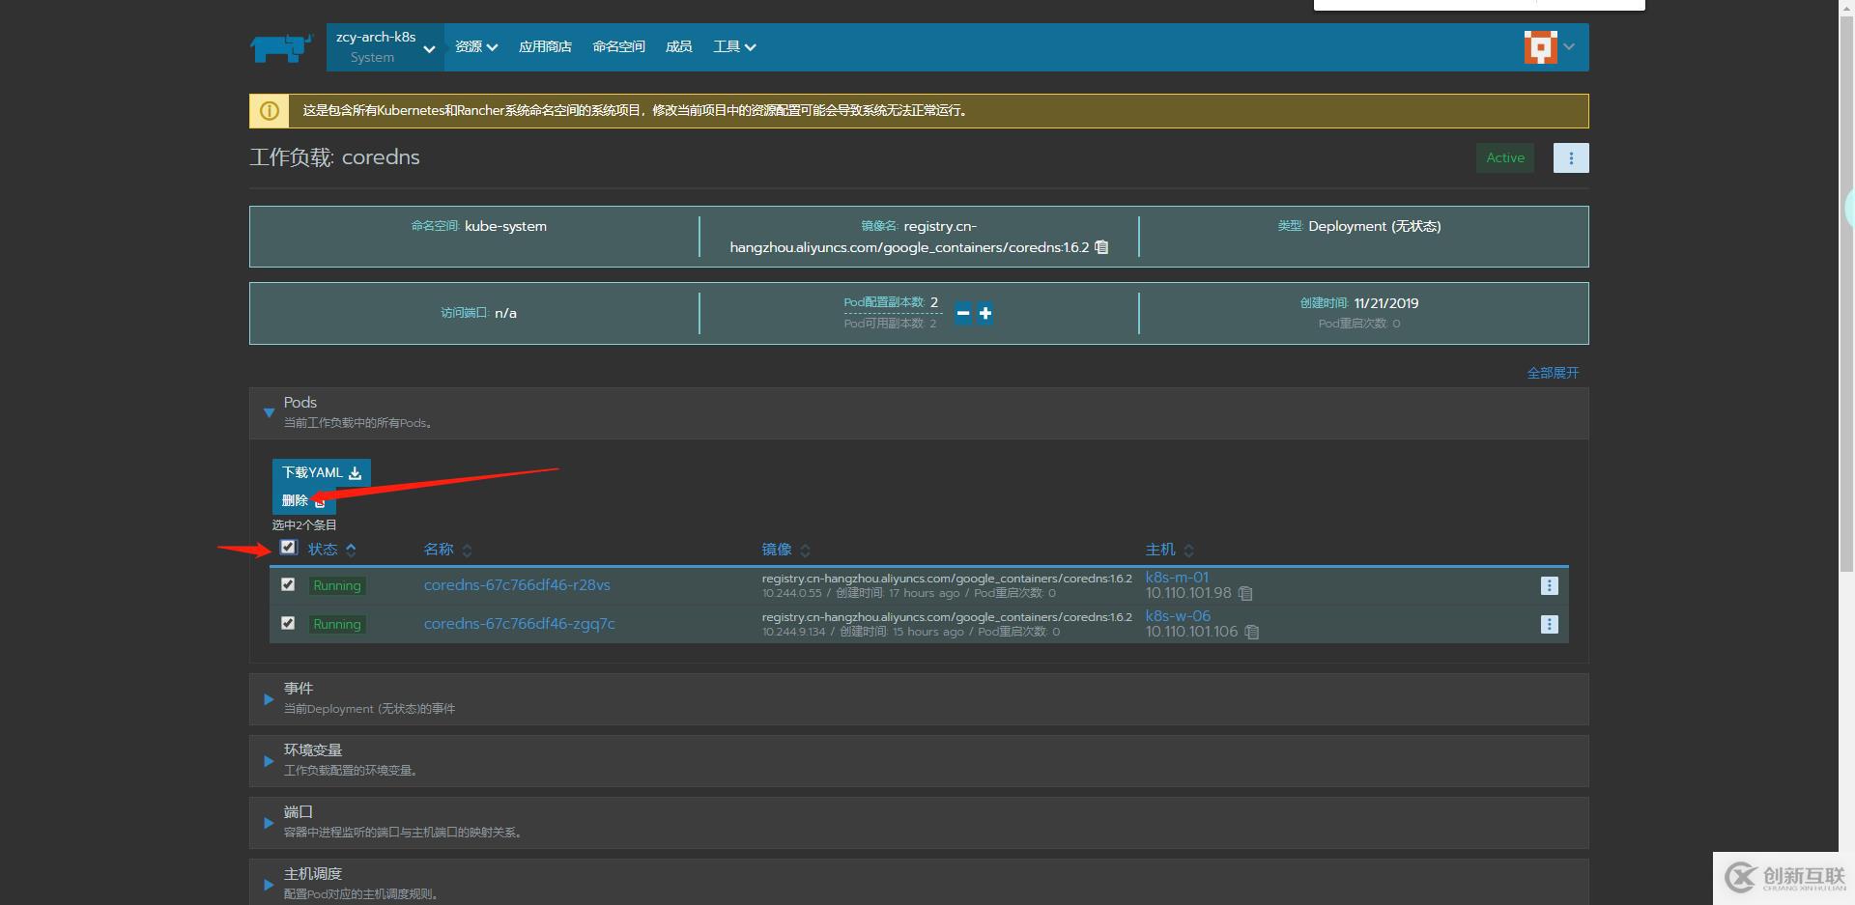Image resolution: width=1855 pixels, height=905 pixels.
Task: Increase pod replica count with plus
Action: 985,313
